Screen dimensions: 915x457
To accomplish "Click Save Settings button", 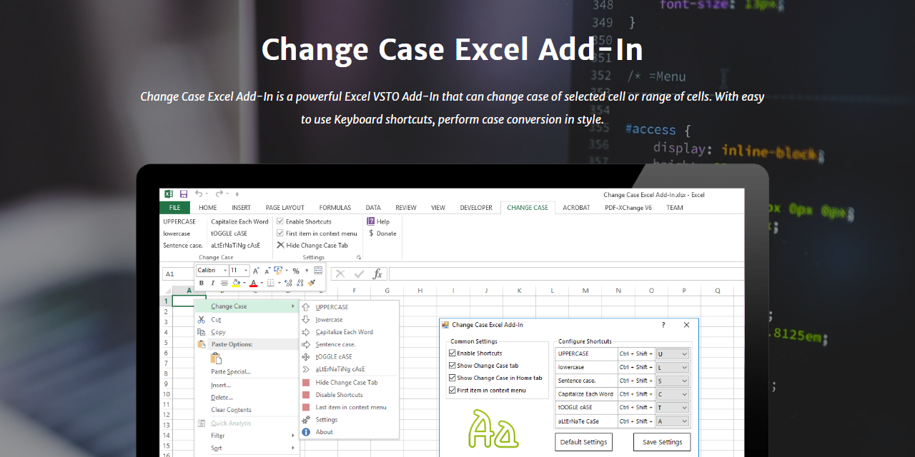I will 662,442.
